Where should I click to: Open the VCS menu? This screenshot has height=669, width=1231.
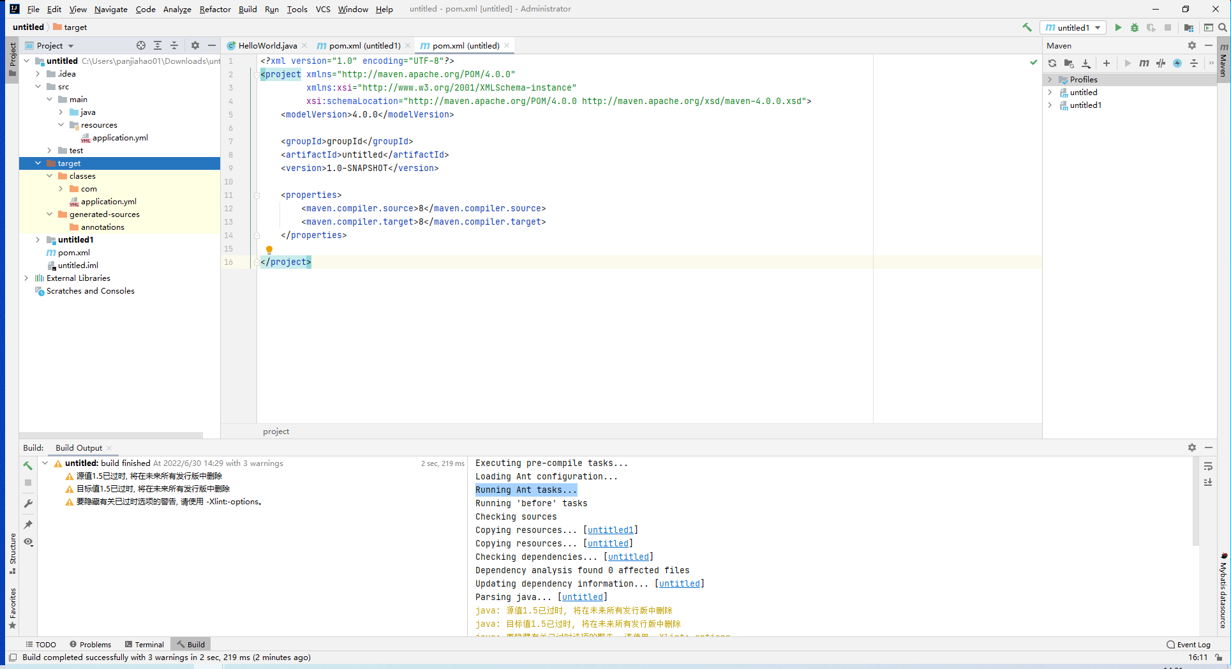pyautogui.click(x=323, y=9)
